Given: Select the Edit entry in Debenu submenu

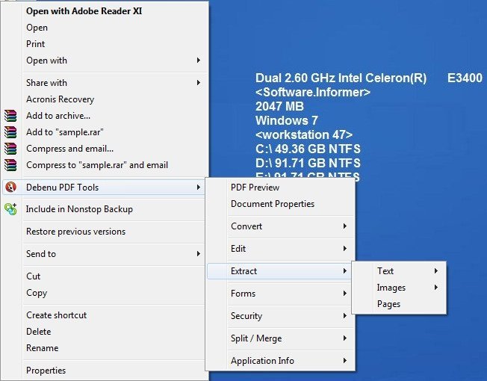Looking at the screenshot, I should [280, 249].
